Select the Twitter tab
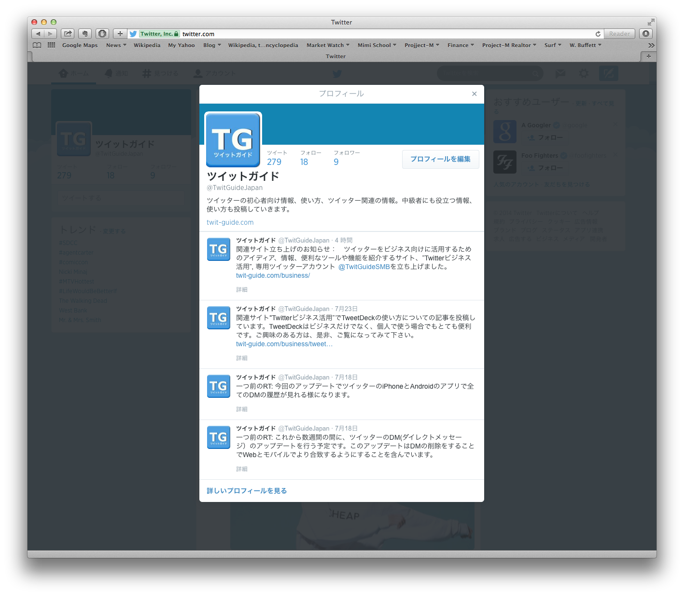 click(x=336, y=56)
